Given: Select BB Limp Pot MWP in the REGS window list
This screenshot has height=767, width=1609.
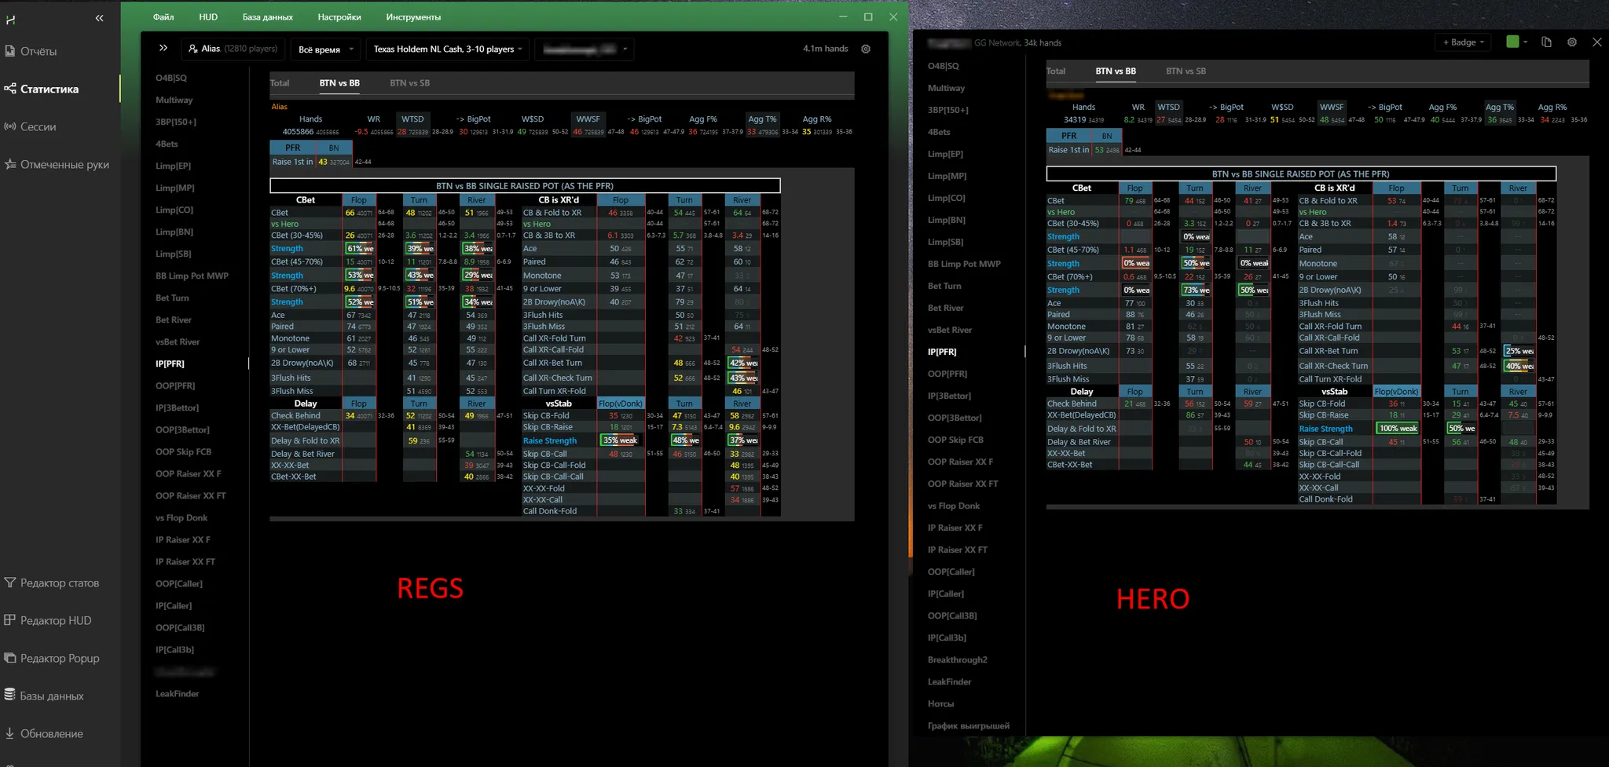Looking at the screenshot, I should (192, 276).
